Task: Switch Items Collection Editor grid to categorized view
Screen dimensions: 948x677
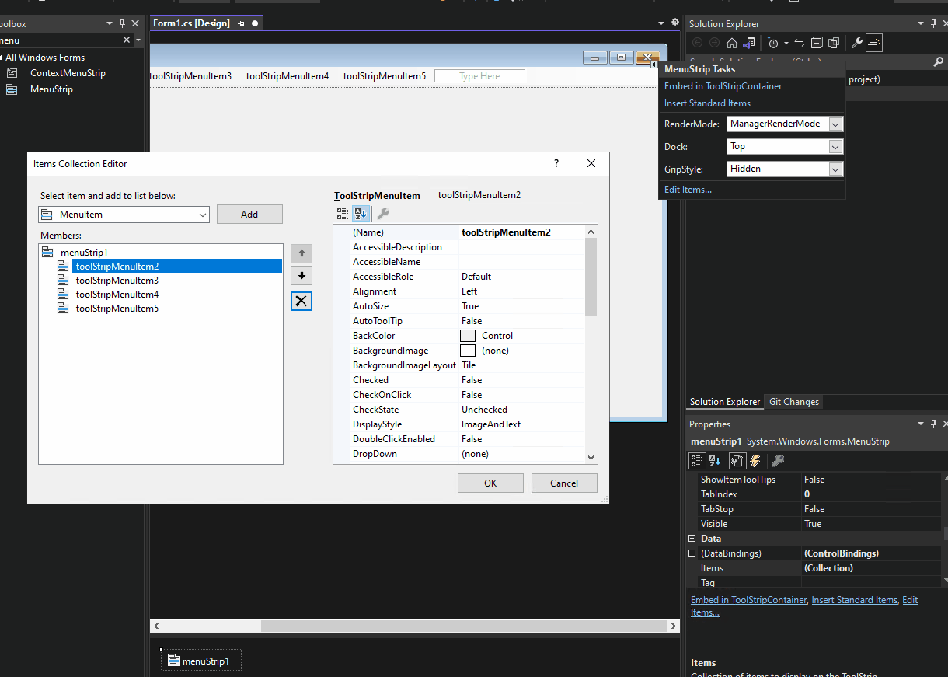Action: [342, 213]
